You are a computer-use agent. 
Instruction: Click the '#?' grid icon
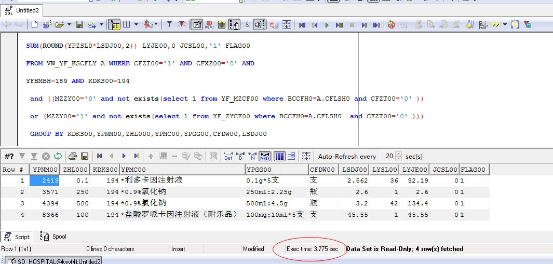tap(9, 156)
